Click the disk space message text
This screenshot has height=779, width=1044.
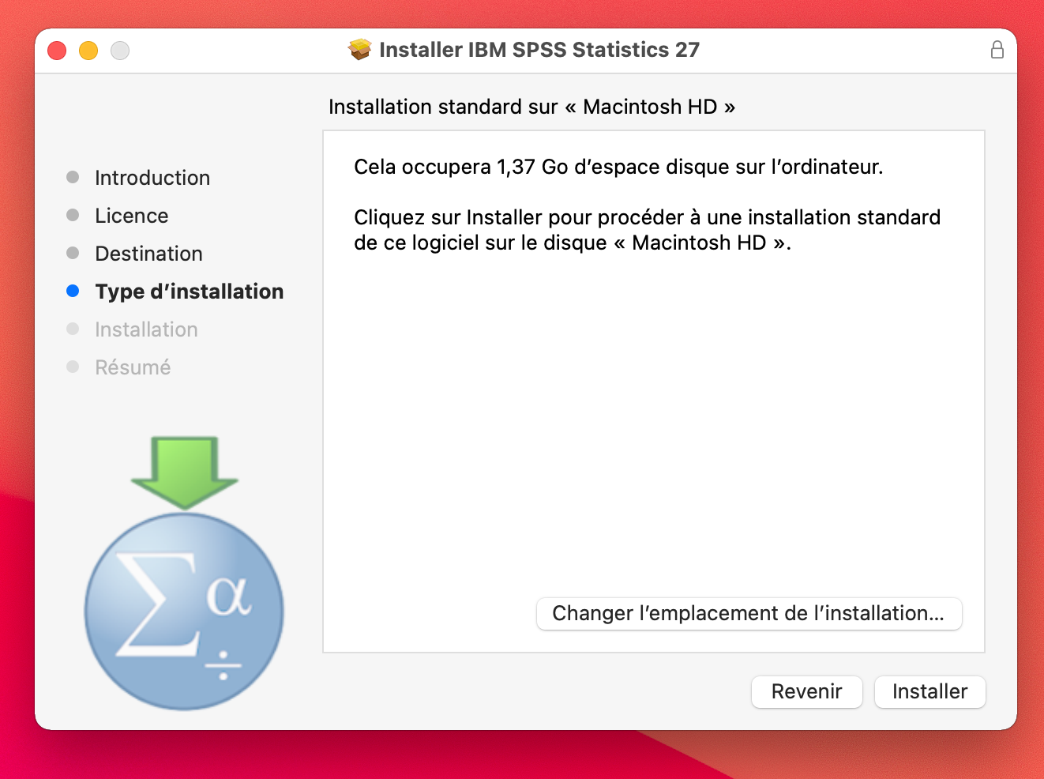tap(618, 167)
